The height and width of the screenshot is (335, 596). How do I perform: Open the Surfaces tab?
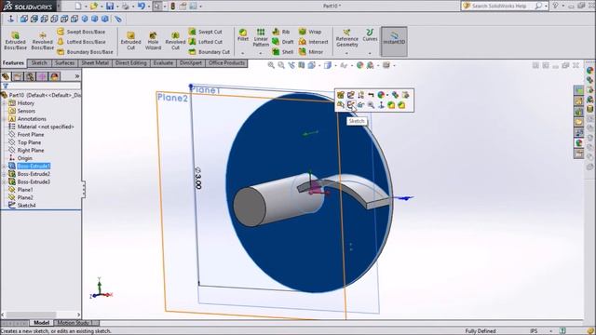[x=64, y=63]
